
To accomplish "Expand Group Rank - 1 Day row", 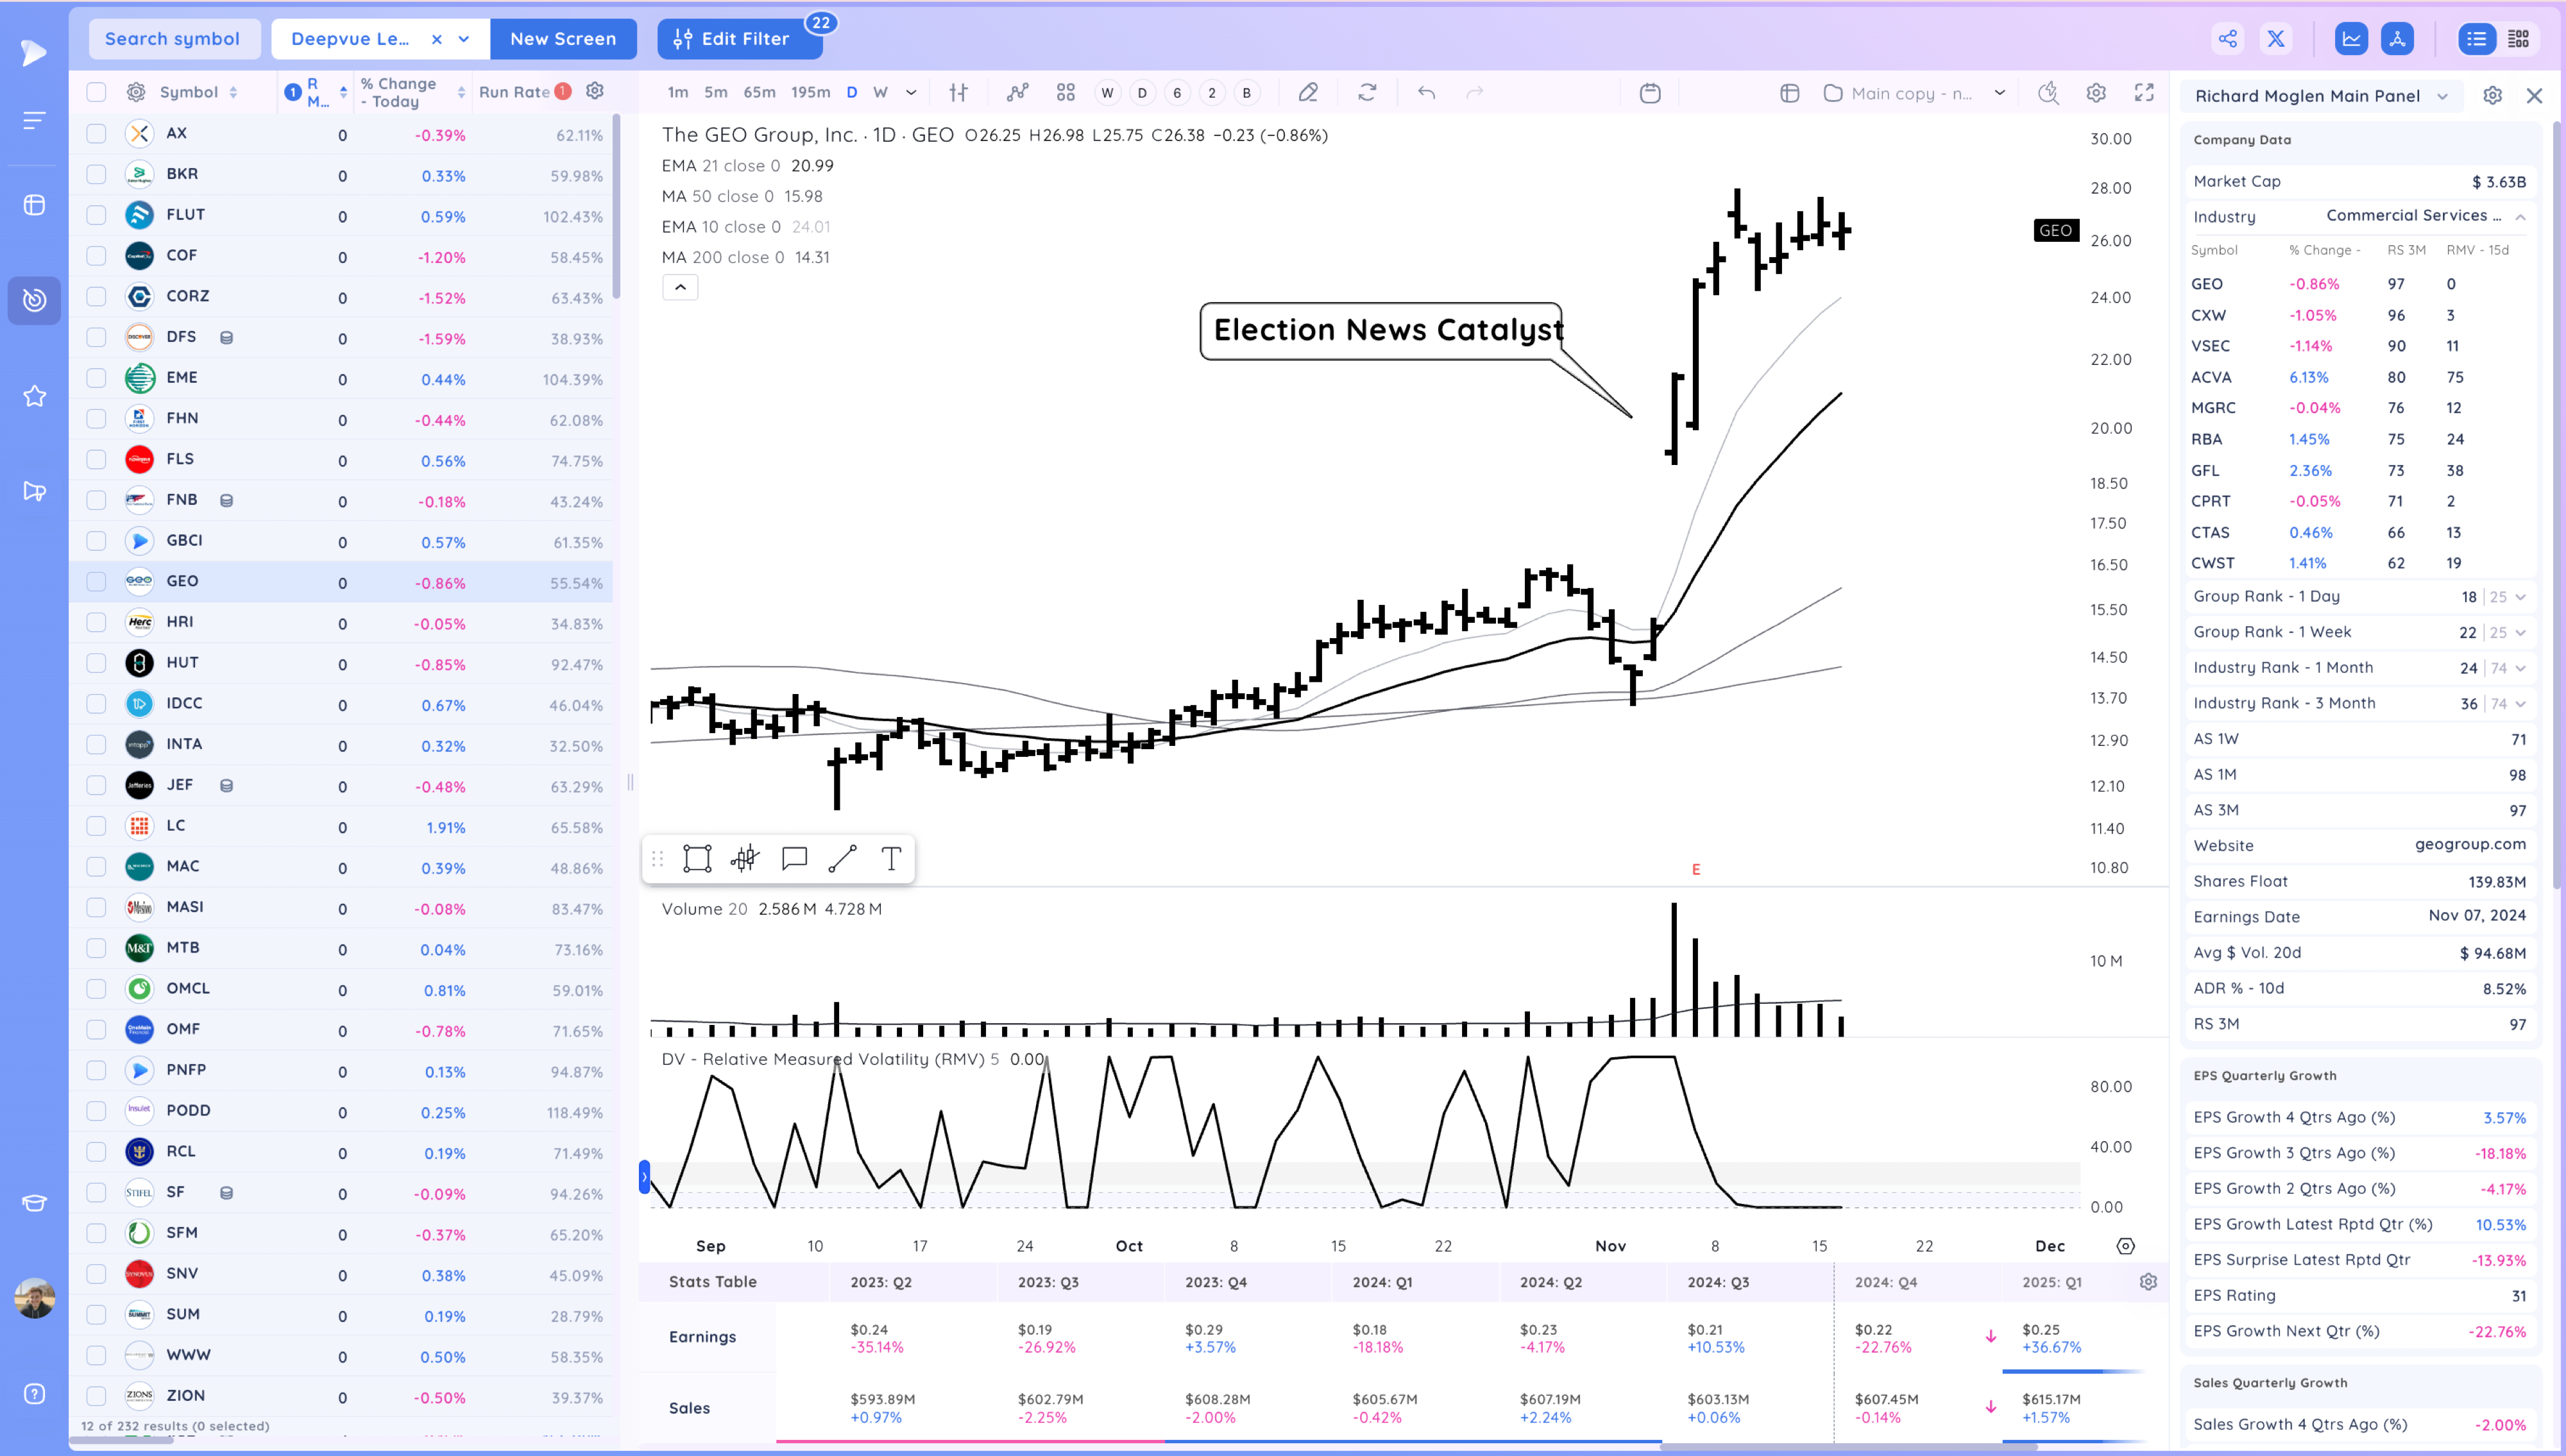I will (x=2520, y=597).
